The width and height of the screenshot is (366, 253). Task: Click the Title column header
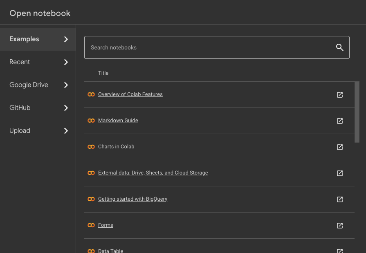pos(103,73)
